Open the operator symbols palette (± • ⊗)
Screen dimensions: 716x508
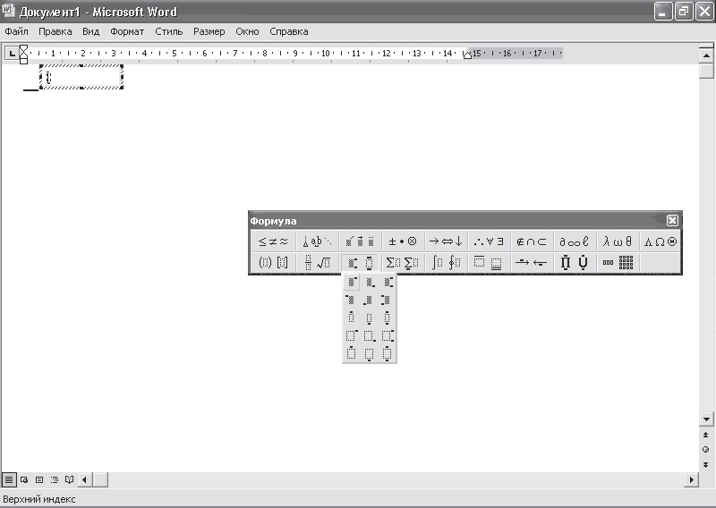403,241
